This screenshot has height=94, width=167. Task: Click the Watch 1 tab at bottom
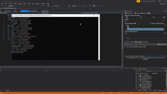pyautogui.click(x=8, y=90)
